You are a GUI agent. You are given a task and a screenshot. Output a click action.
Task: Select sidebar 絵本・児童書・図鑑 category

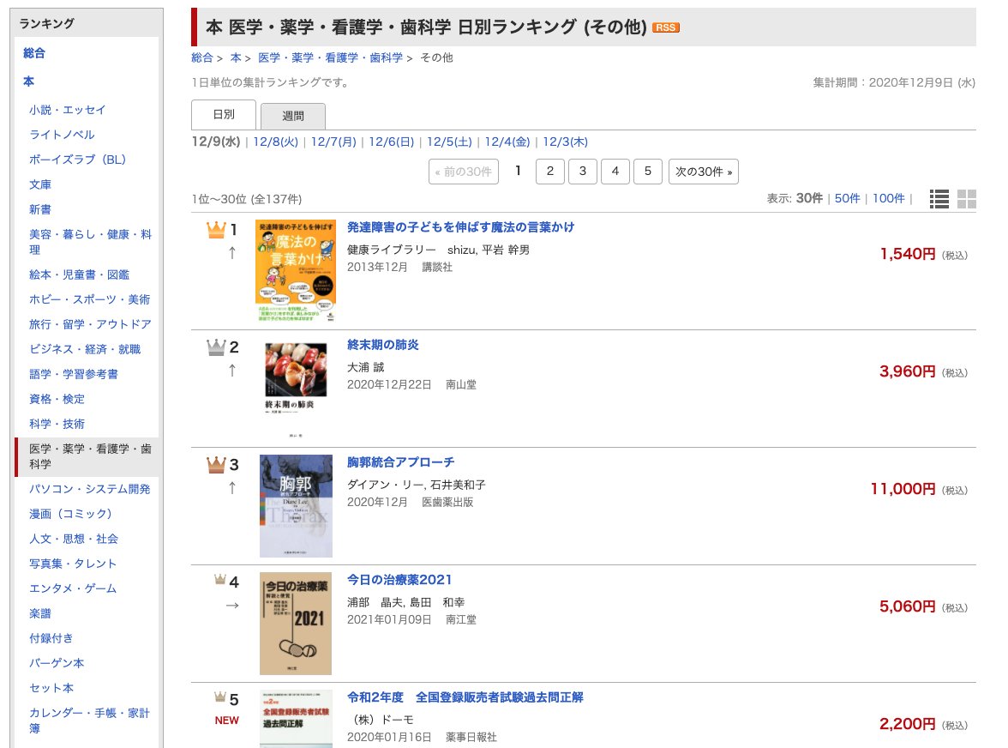[79, 274]
